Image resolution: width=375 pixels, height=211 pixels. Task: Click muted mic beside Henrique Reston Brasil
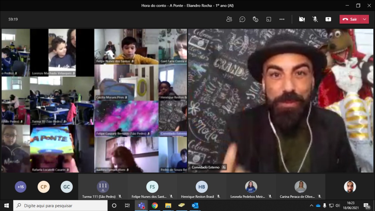219,196
